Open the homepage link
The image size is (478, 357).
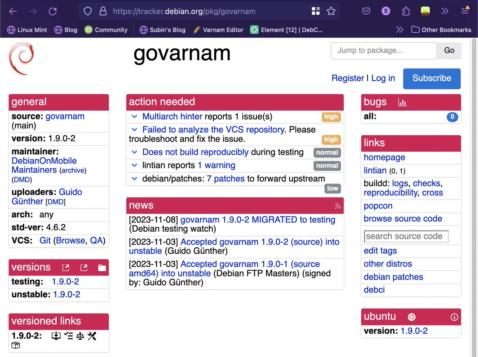(384, 157)
